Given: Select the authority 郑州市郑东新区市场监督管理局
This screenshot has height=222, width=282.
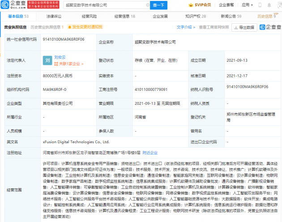Looking at the screenshot, I should point(251,117).
